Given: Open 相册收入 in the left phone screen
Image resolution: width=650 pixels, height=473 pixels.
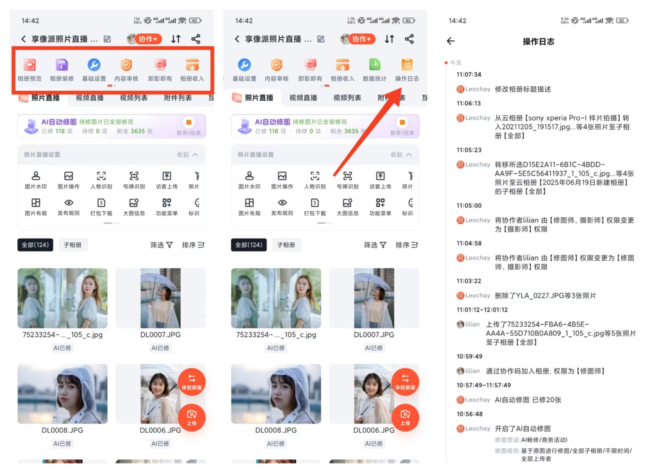Looking at the screenshot, I should click(192, 69).
